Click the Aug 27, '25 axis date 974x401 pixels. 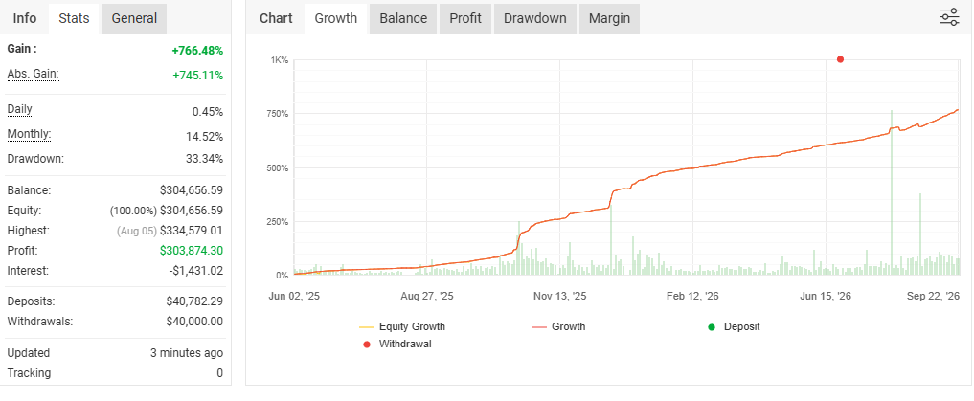(x=427, y=296)
